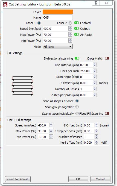Click the stepper on top Speed field

(70, 29)
